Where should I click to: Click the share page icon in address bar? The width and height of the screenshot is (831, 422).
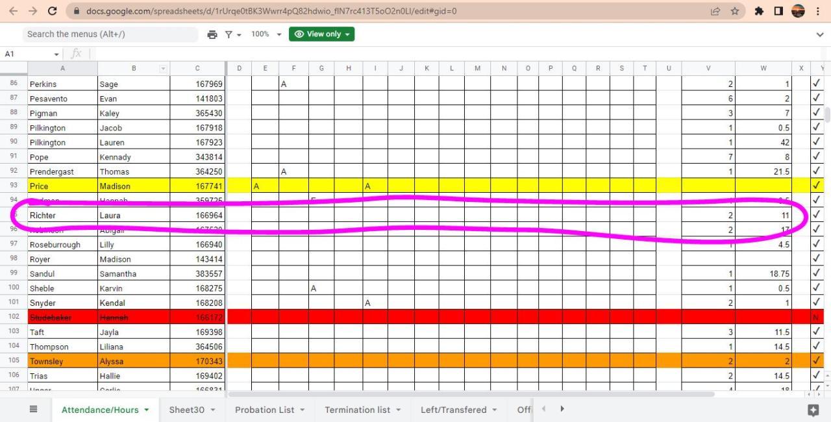(x=715, y=11)
